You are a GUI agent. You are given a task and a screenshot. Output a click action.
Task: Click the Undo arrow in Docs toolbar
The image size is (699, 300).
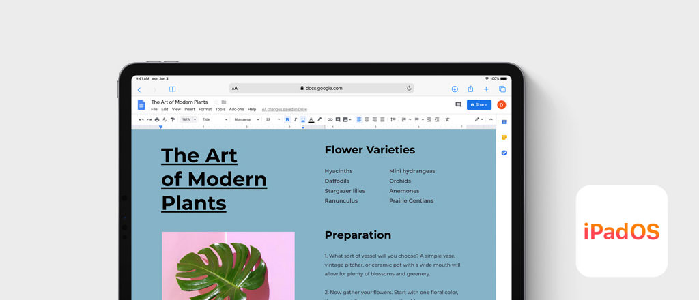141,119
